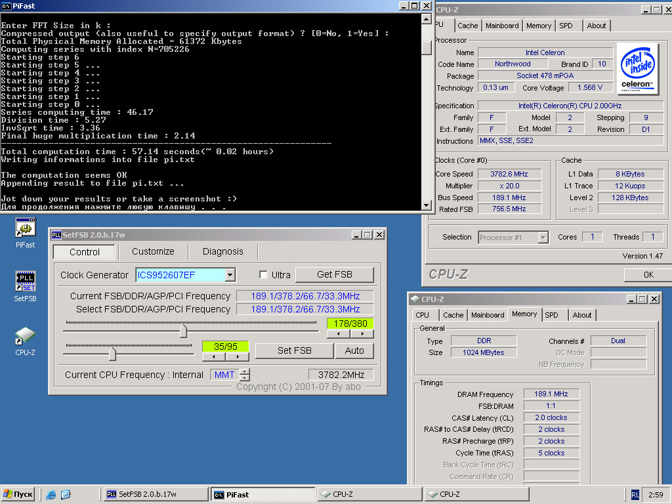
Task: Decrease the 178/380 value with left arrow
Action: [339, 334]
